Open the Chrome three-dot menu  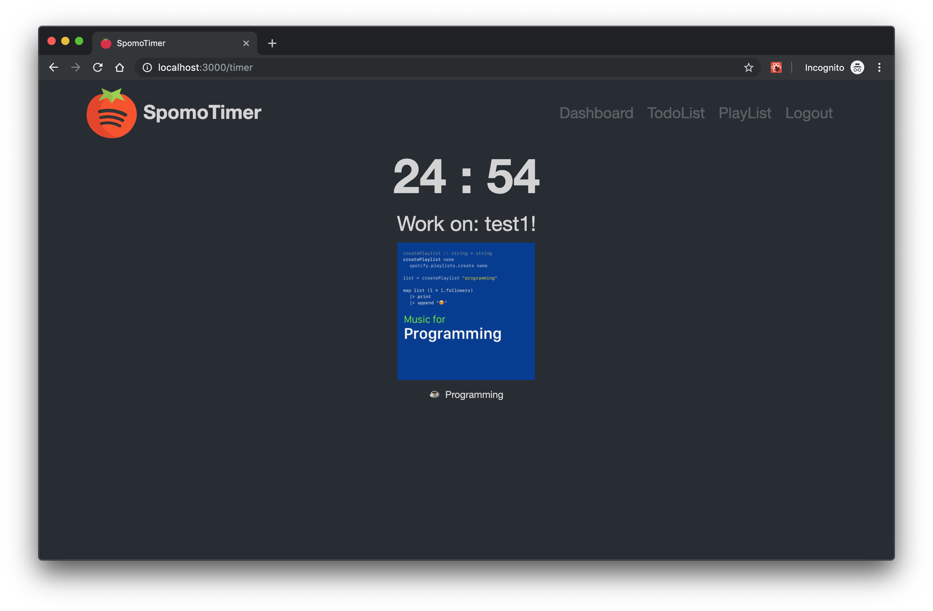point(879,67)
